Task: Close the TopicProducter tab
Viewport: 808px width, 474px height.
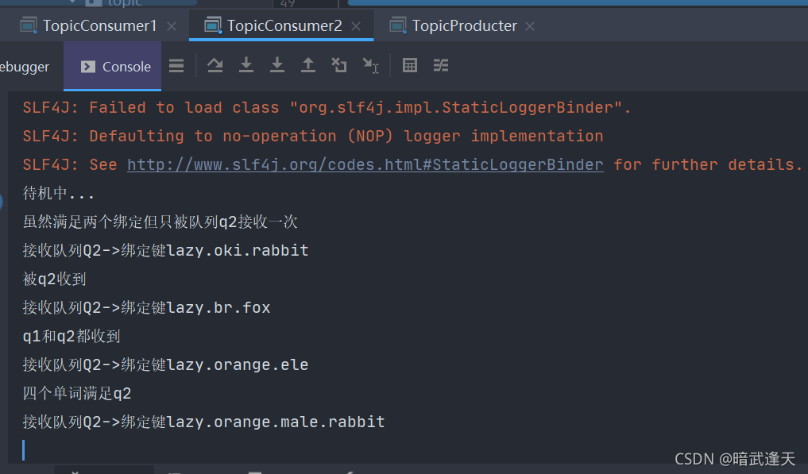Action: 530,26
